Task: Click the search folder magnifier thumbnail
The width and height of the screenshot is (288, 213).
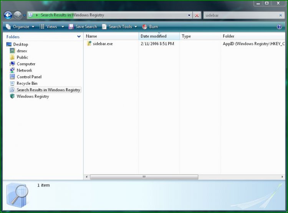Action: [x=17, y=195]
